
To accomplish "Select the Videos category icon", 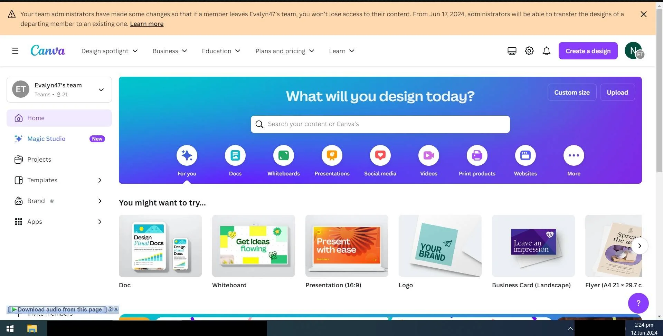I will coord(429,155).
